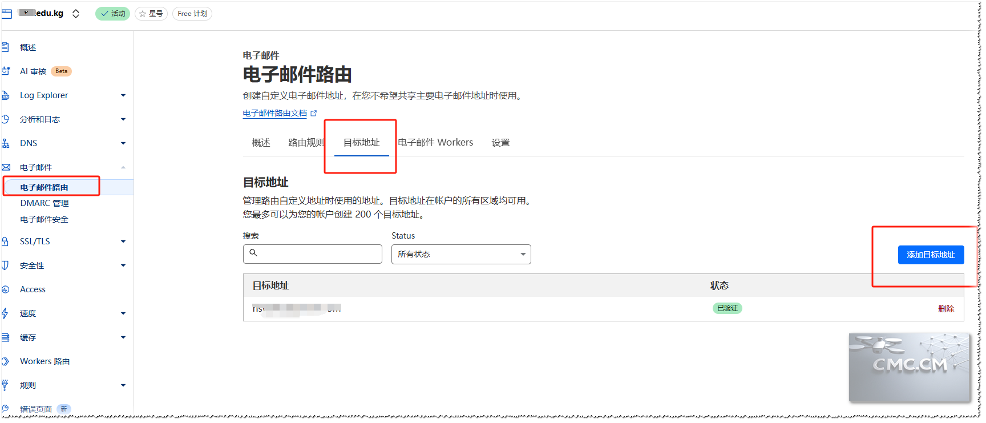Open the domain switcher arrows next to edu.kg
Screen dimensions: 986x423
(x=75, y=14)
